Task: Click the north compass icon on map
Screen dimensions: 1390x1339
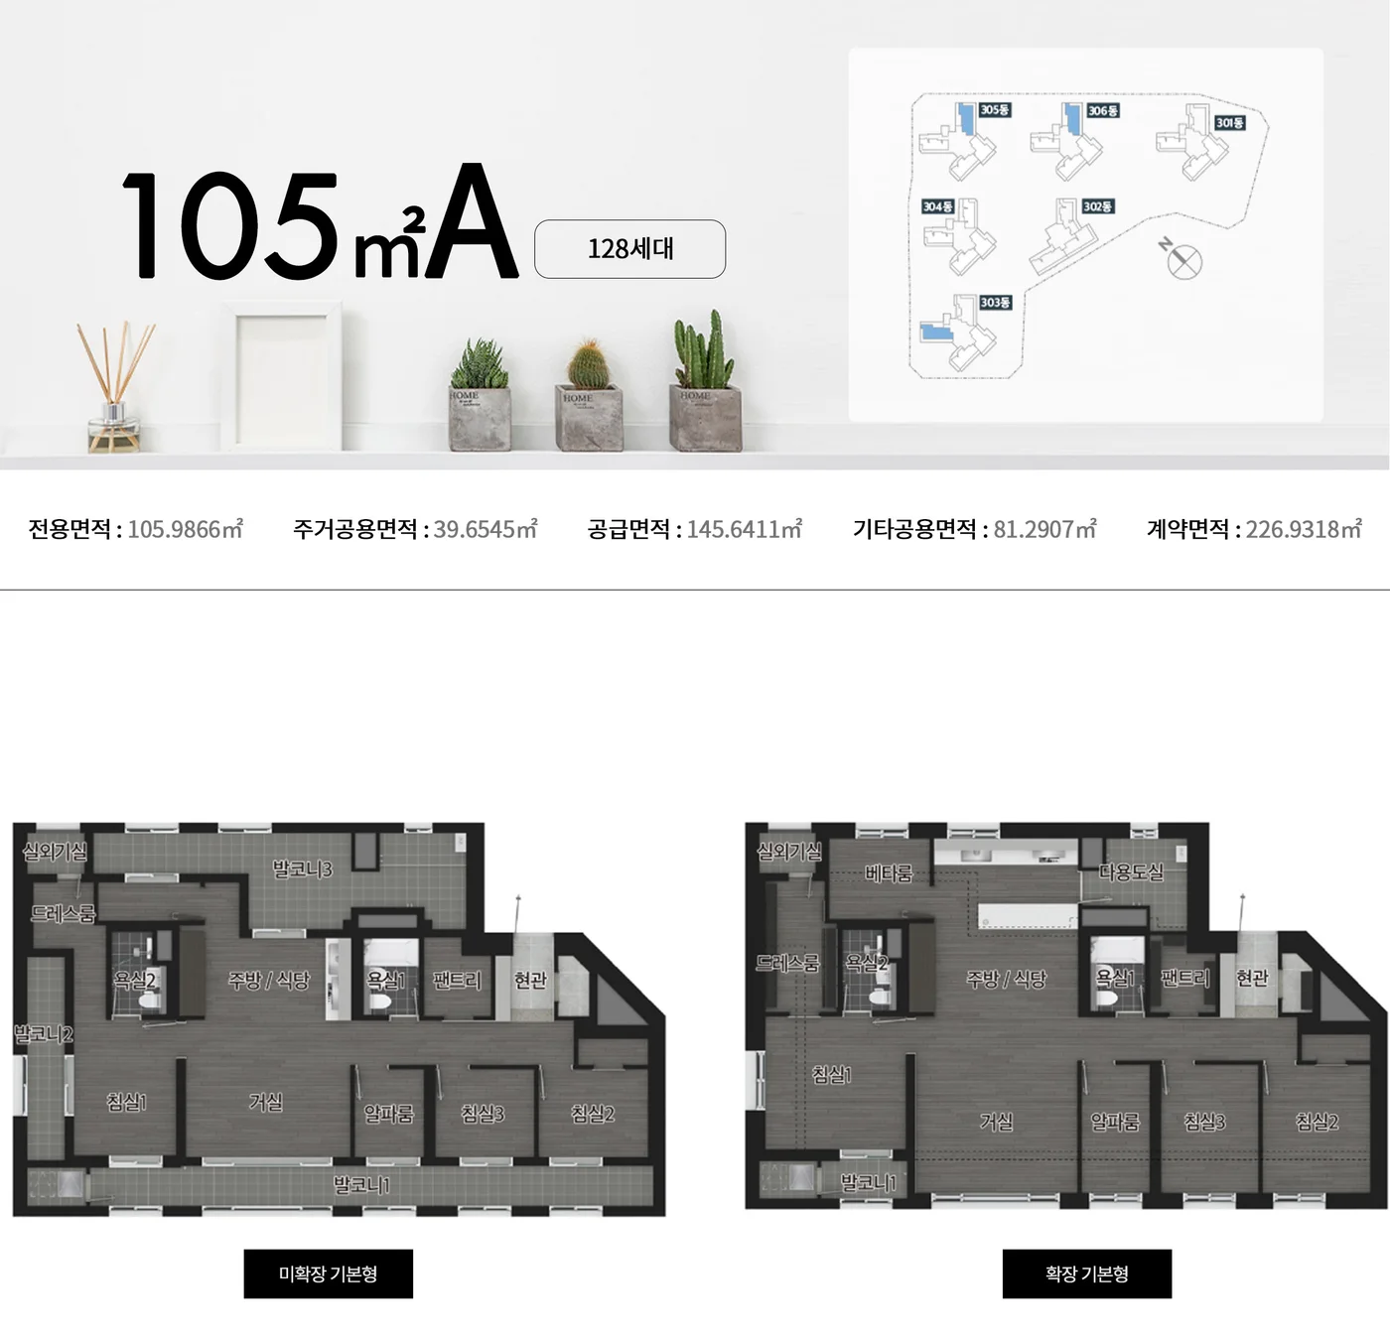Action: pos(1182,260)
